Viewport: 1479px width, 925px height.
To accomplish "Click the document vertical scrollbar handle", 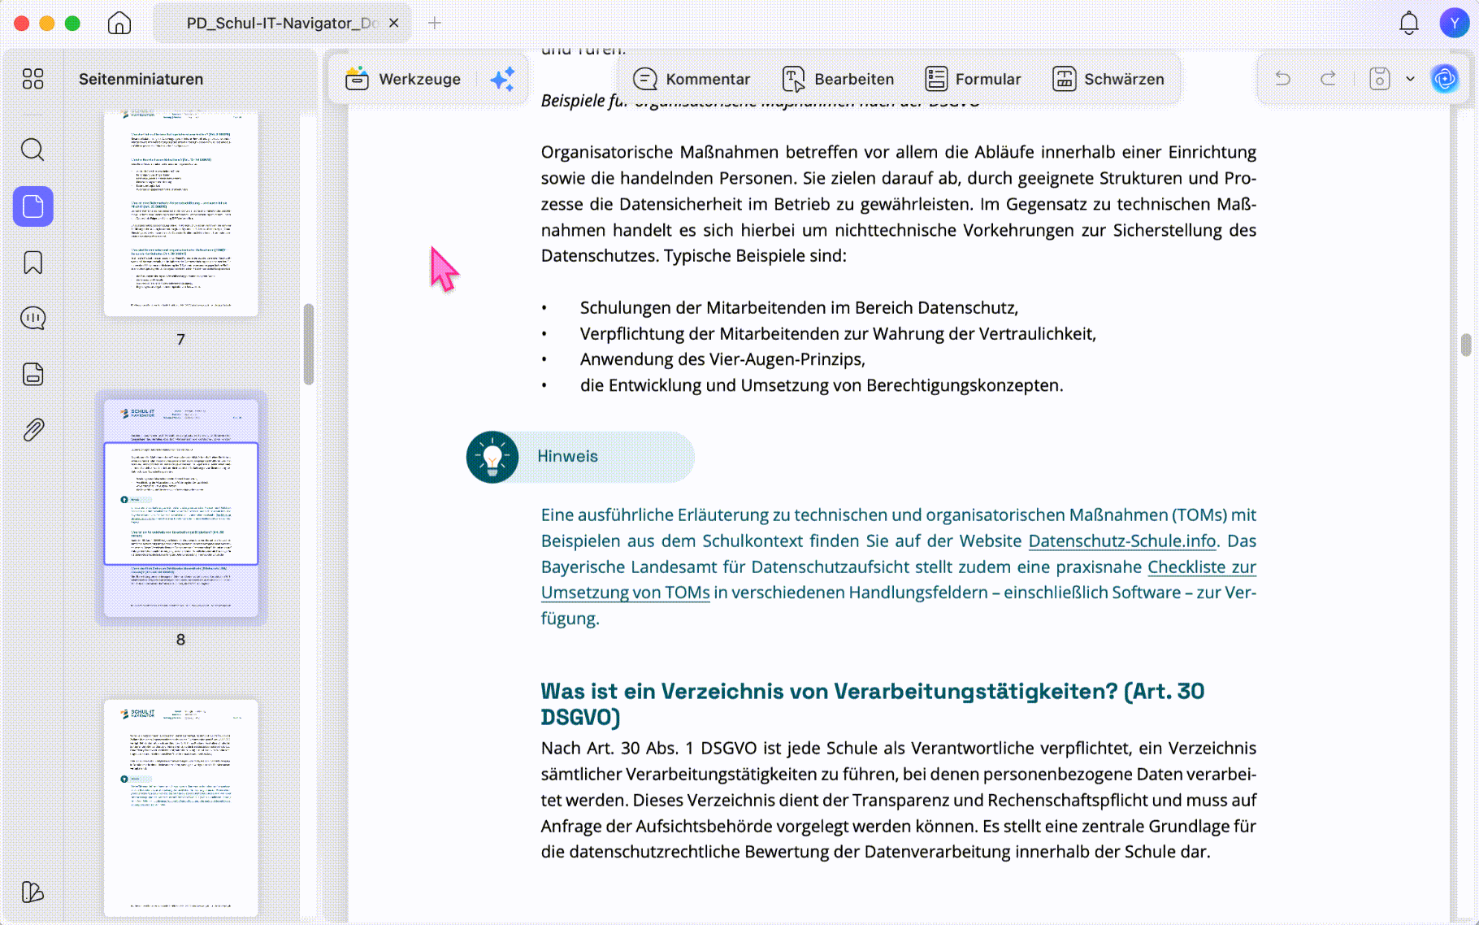I will click(1466, 345).
